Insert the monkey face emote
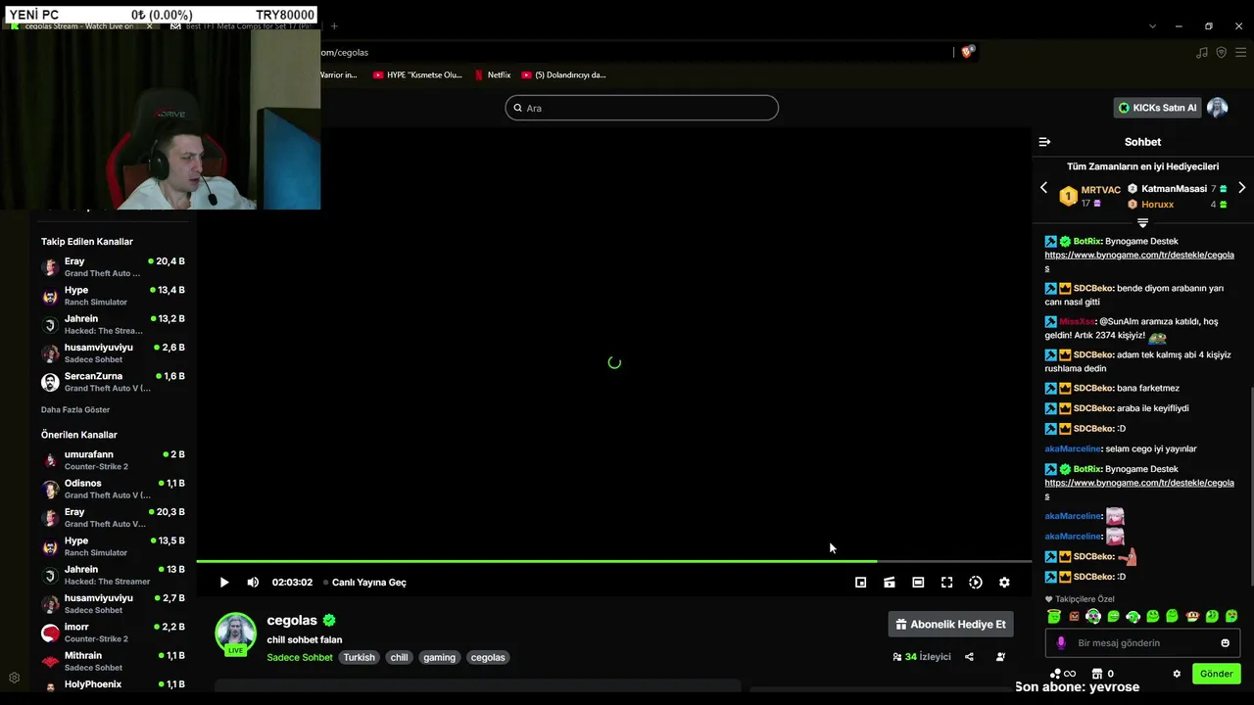This screenshot has height=705, width=1254. coord(1192,617)
